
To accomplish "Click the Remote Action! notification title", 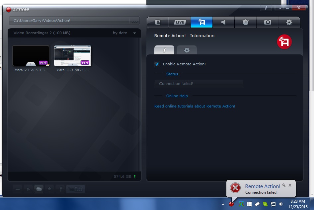I will pyautogui.click(x=263, y=186).
